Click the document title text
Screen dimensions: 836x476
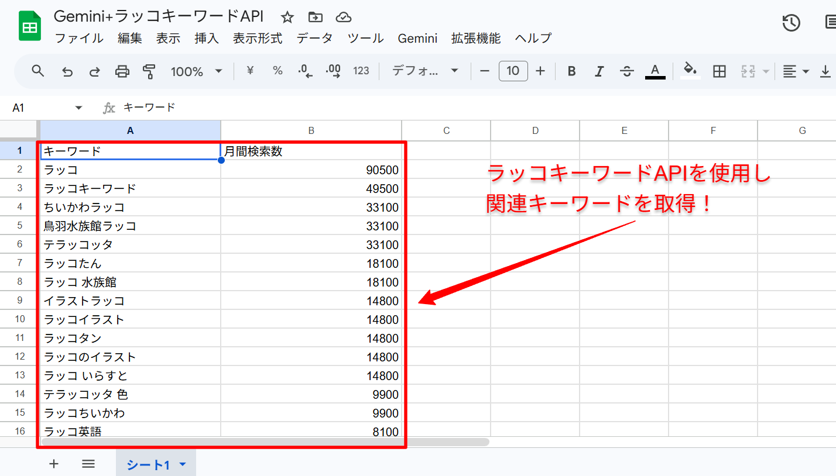tap(159, 16)
